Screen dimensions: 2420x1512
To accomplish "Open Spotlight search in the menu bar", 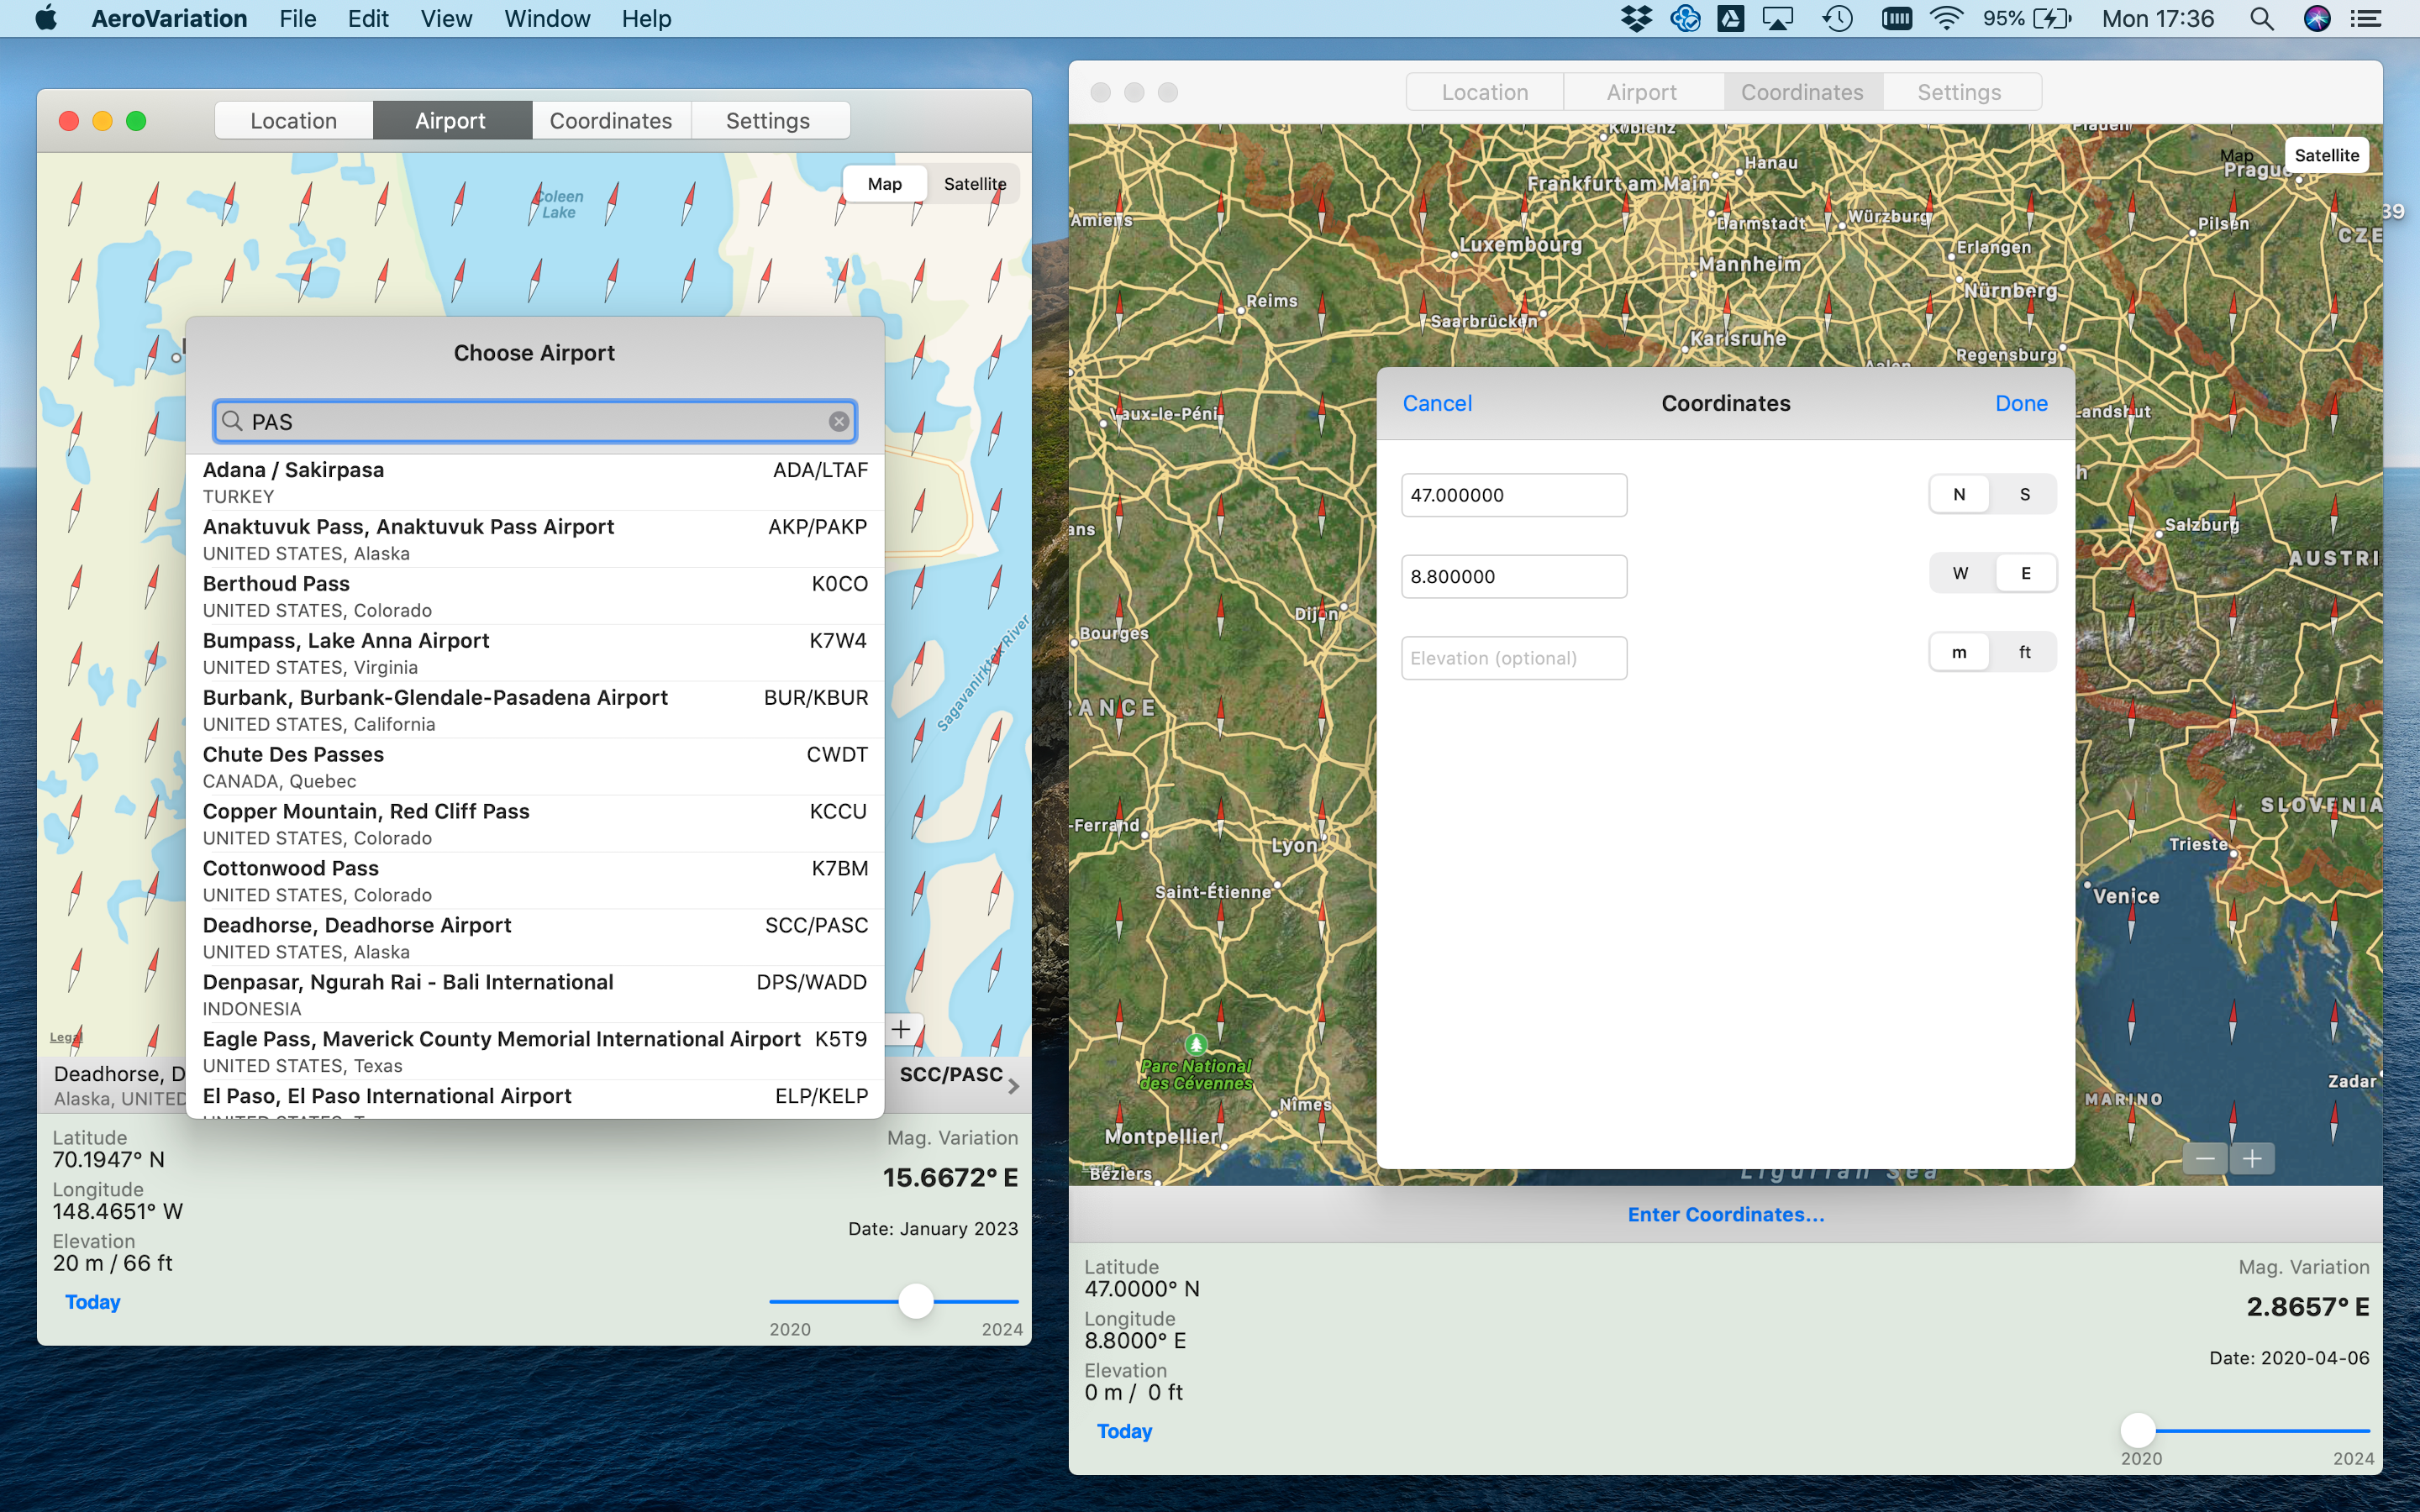I will pyautogui.click(x=2261, y=19).
